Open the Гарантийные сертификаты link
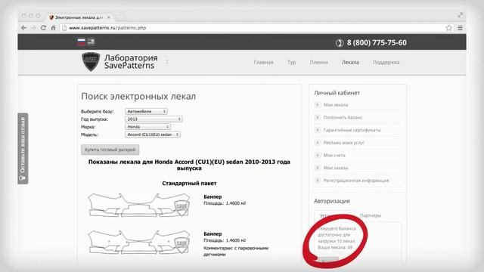This screenshot has width=484, height=272. point(352,130)
